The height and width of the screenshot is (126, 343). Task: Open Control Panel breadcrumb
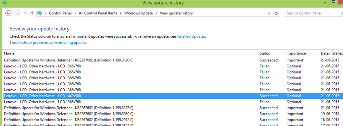click(60, 13)
